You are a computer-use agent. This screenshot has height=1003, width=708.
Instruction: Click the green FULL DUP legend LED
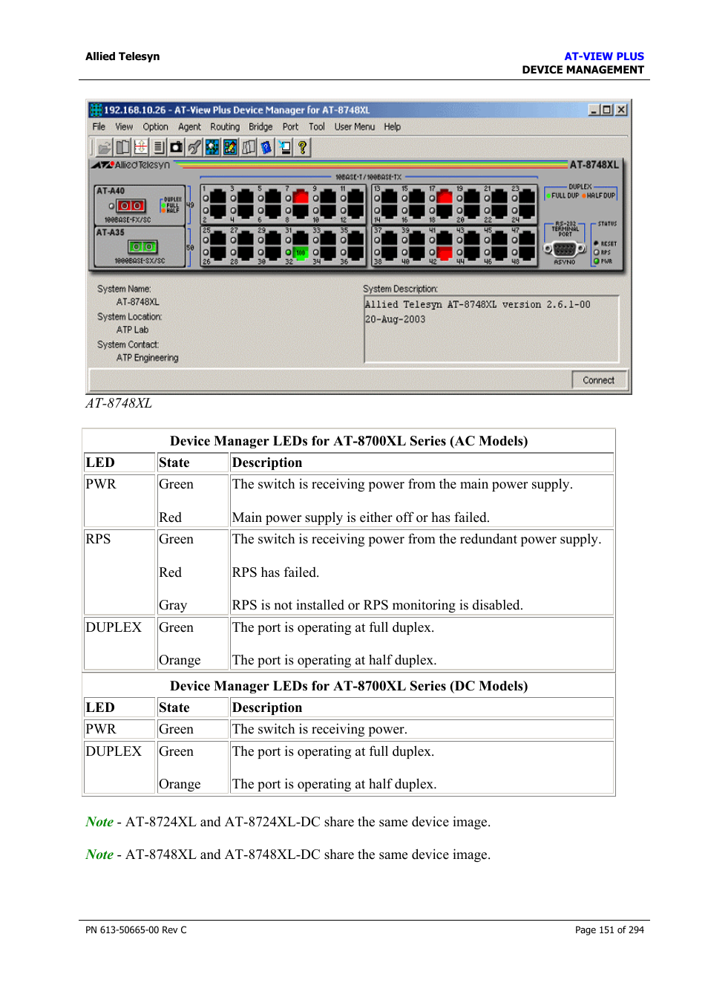click(548, 196)
